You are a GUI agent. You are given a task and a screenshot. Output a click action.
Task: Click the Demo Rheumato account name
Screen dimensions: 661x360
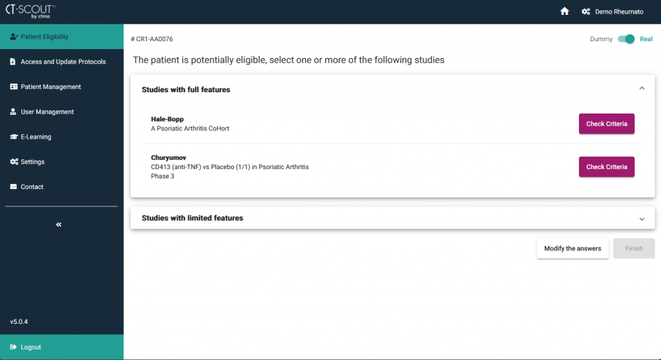click(x=619, y=12)
